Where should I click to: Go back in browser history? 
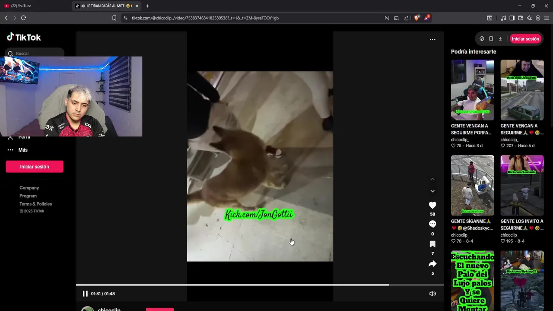(6, 18)
